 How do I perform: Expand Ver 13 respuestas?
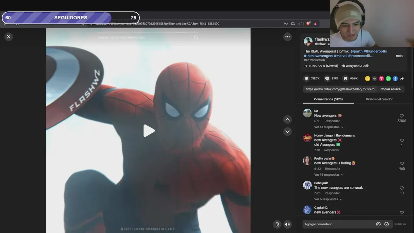pyautogui.click(x=329, y=127)
